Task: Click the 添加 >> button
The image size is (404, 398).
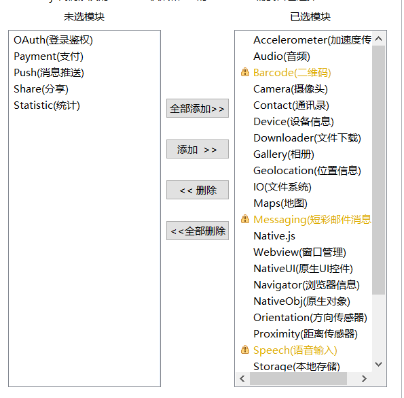Action: click(x=198, y=149)
